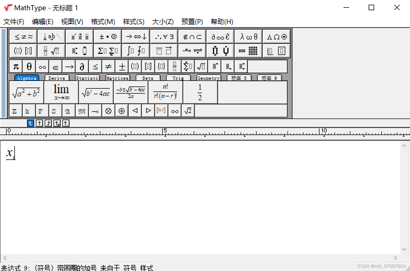This screenshot has width=410, height=271.
Task: Insert curly braces template from small bar
Action: click(x=162, y=66)
